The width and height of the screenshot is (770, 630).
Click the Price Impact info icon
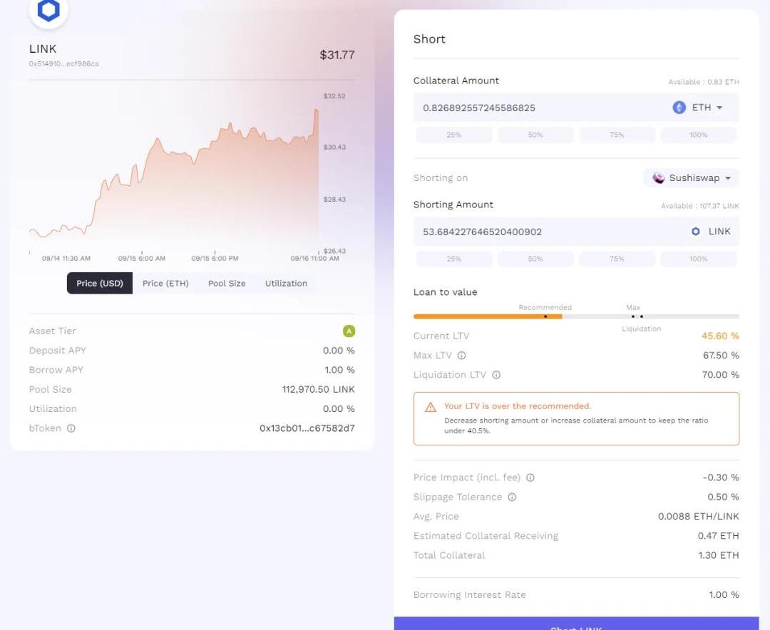[x=530, y=477]
